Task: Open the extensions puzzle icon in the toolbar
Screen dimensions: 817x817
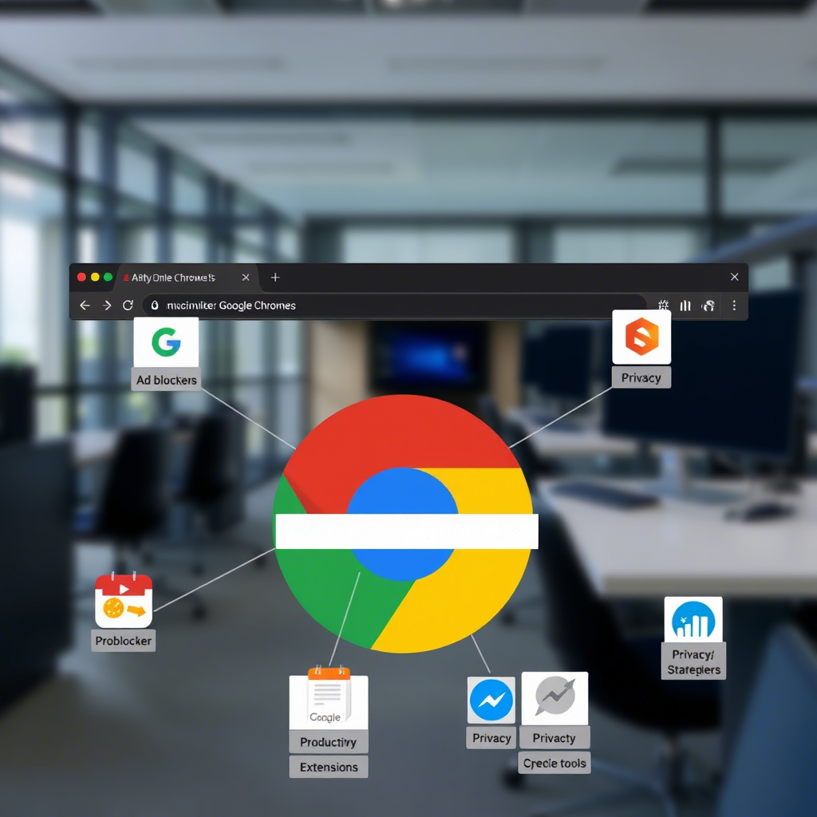Action: click(663, 306)
